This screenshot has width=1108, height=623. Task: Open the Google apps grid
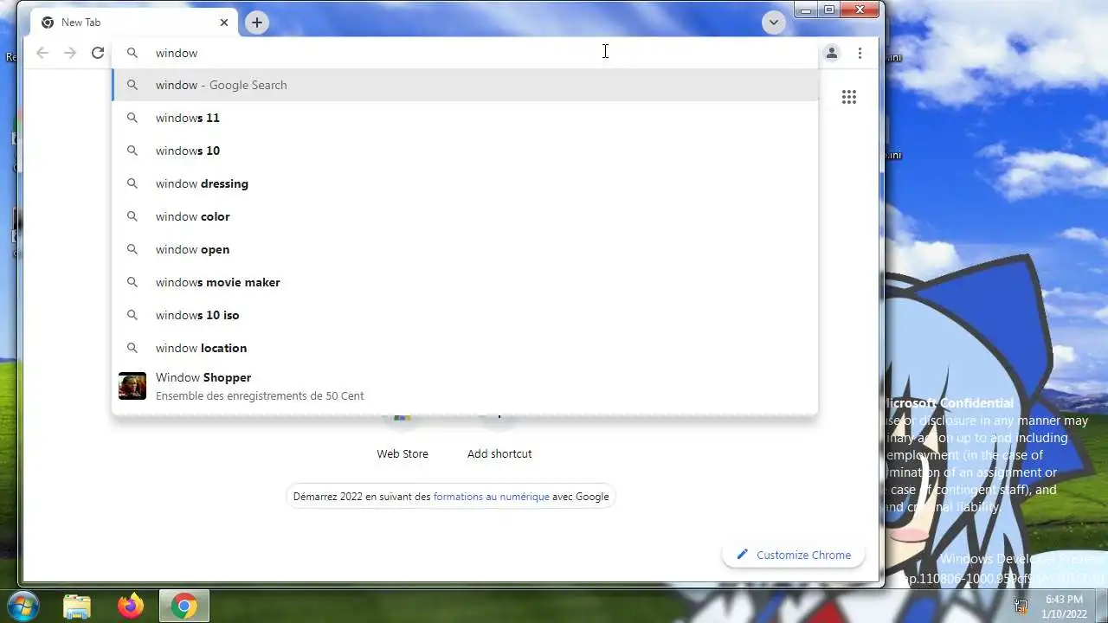tap(849, 97)
